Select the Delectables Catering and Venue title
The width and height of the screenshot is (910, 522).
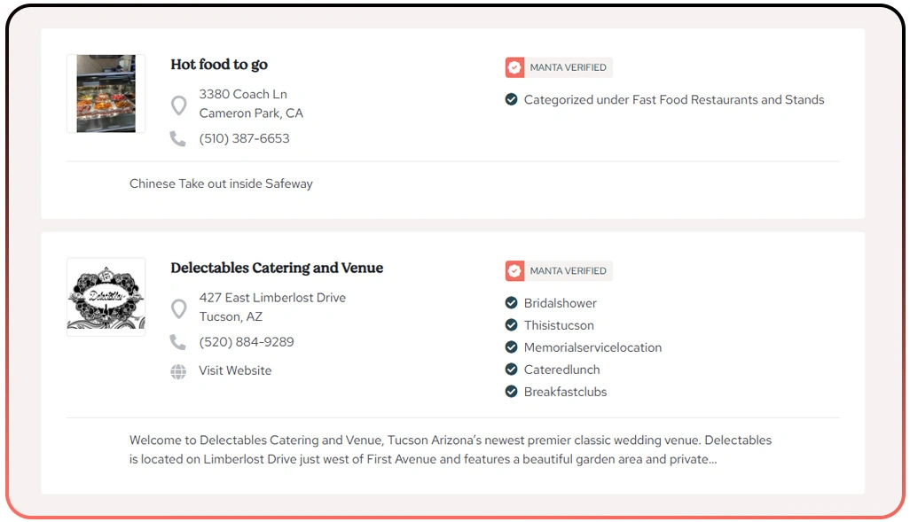click(277, 268)
